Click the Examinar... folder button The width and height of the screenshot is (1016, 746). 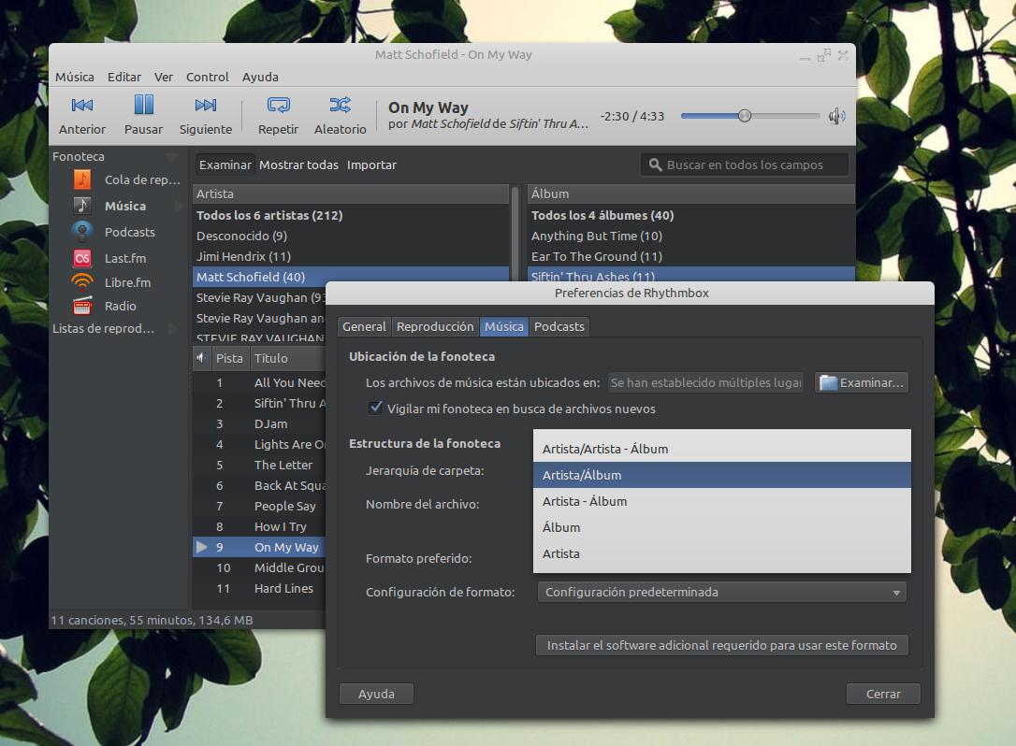coord(862,382)
